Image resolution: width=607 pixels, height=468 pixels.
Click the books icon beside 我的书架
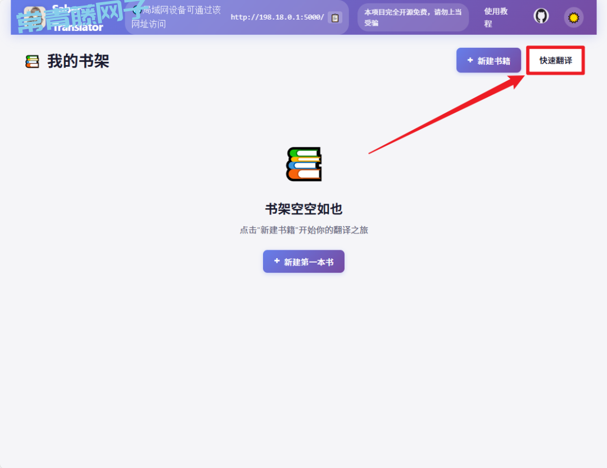[x=33, y=62]
